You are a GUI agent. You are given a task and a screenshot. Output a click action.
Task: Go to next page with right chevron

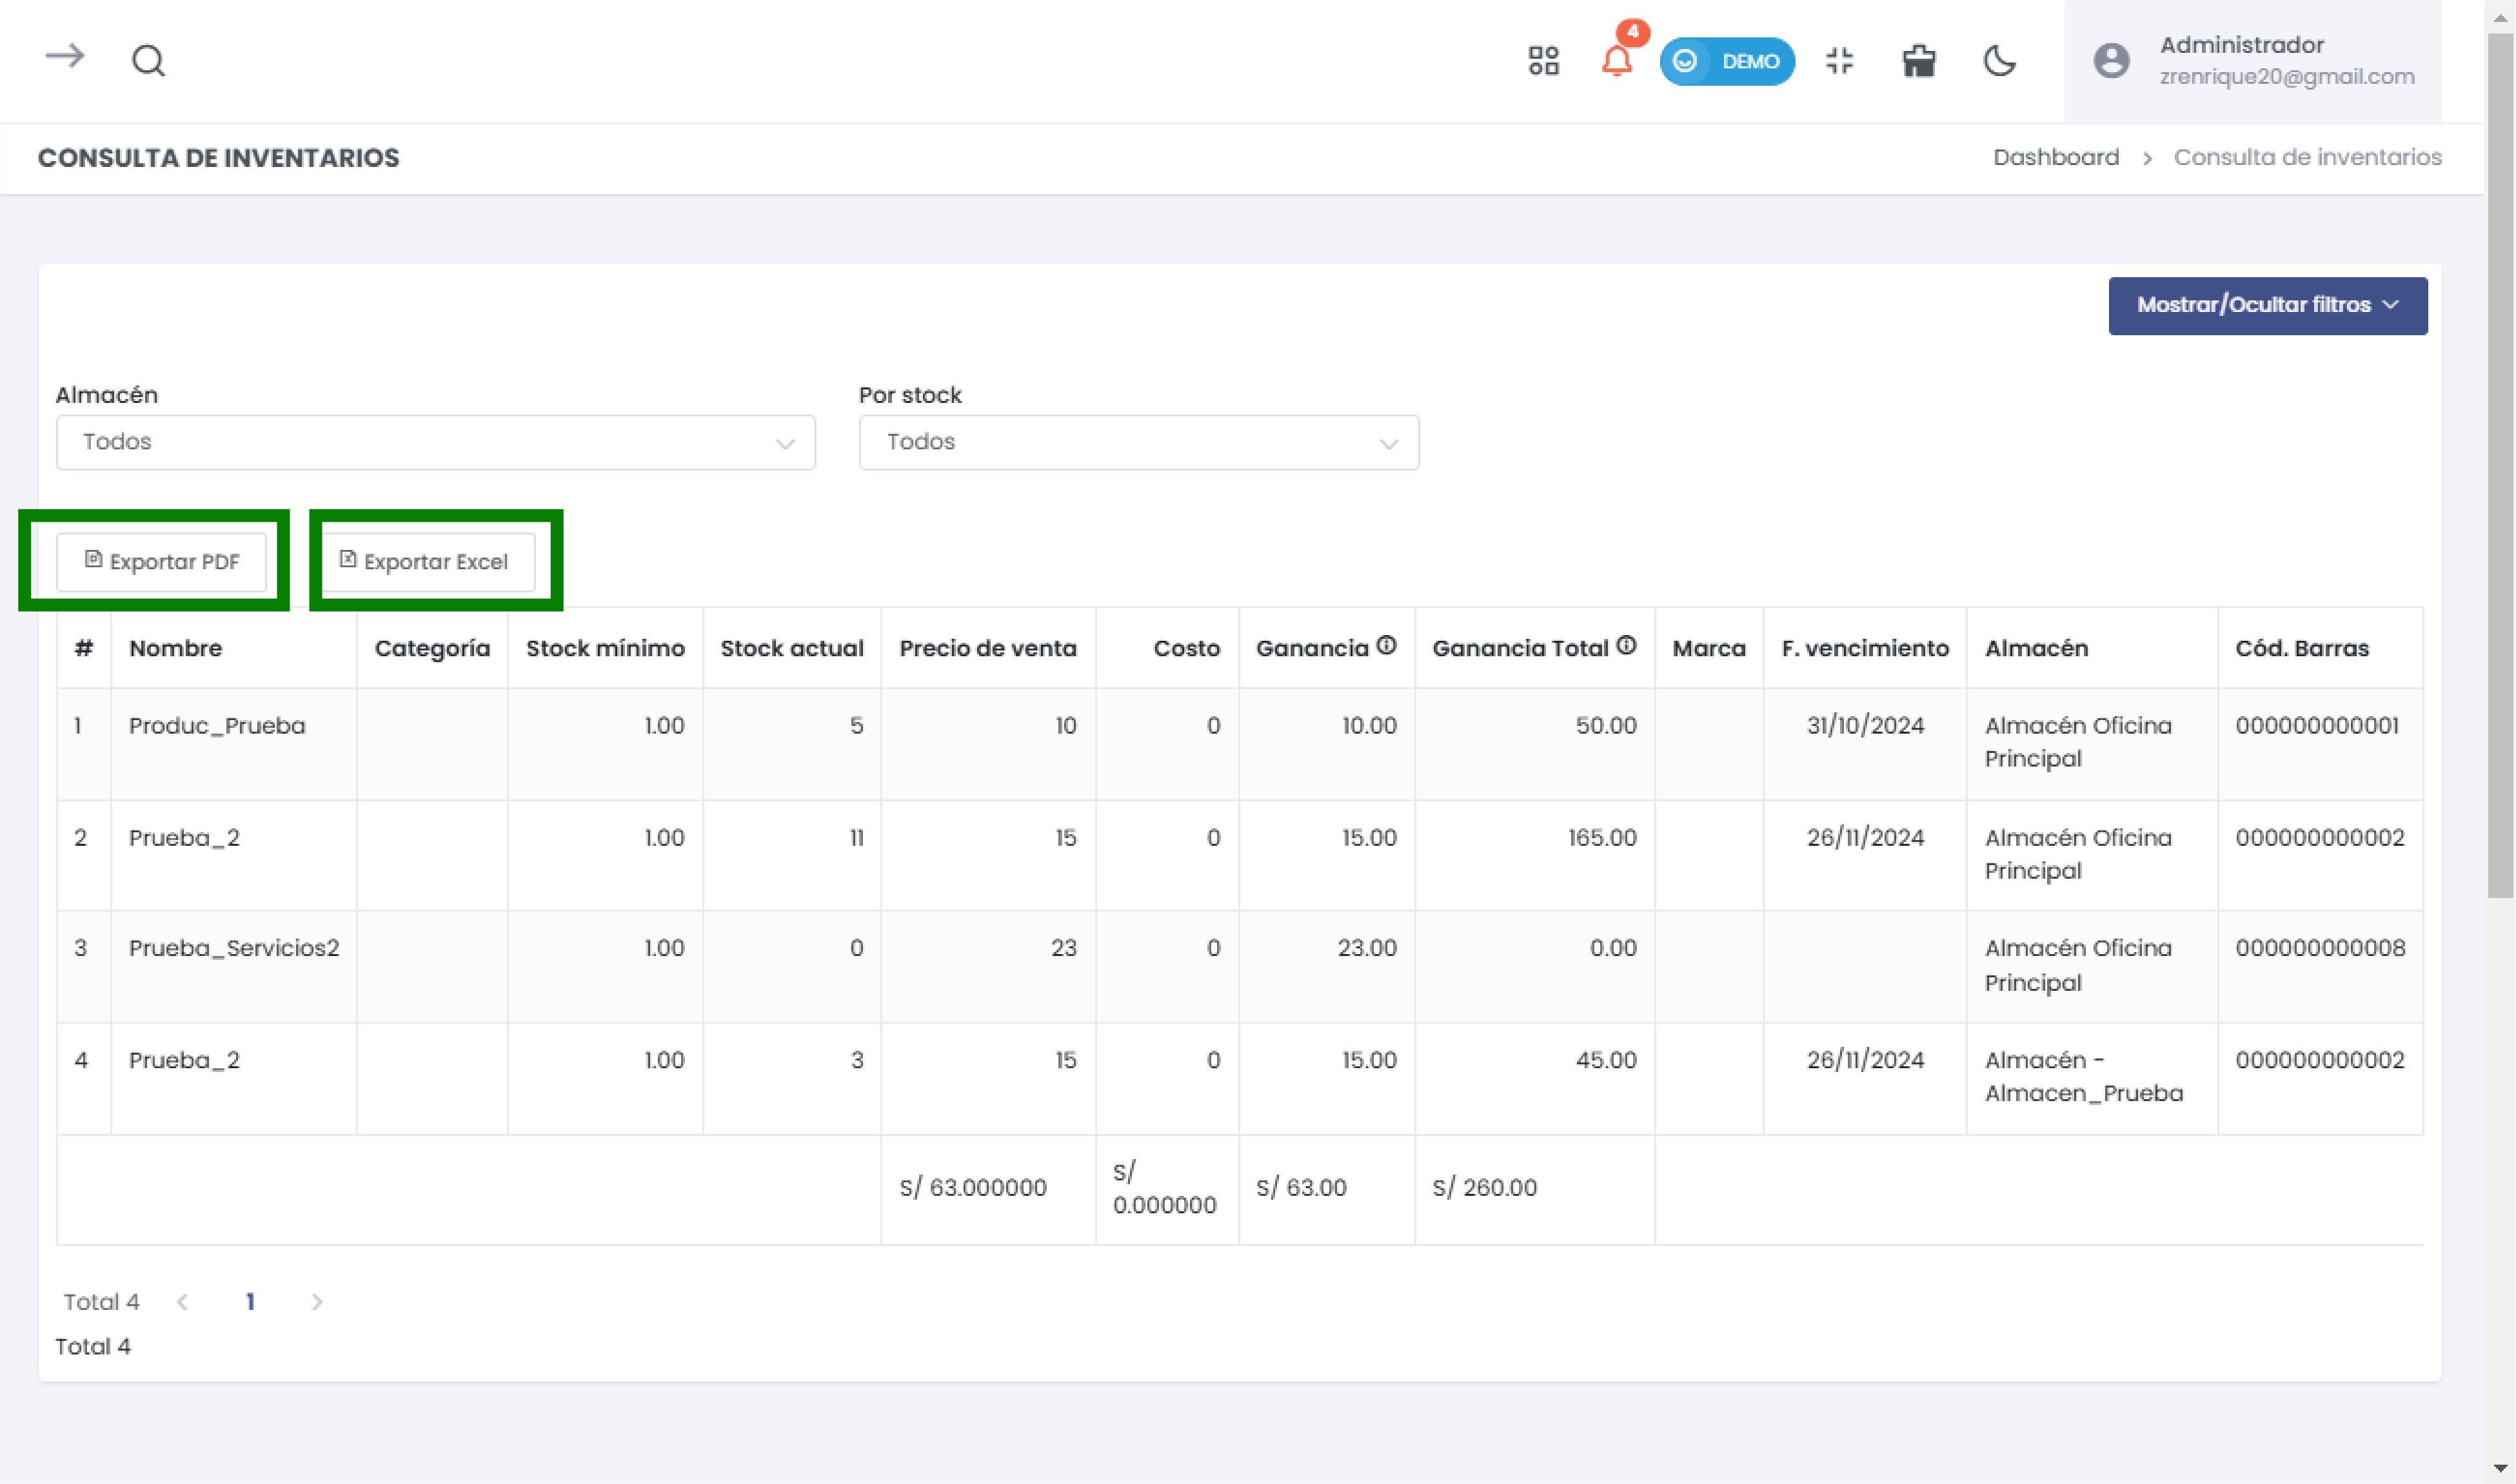pyautogui.click(x=316, y=1301)
